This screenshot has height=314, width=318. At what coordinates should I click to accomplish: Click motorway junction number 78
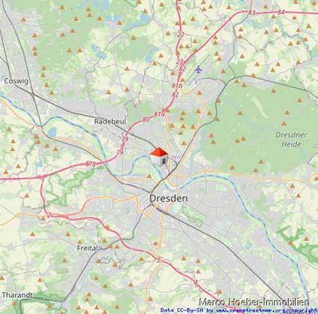pyautogui.click(x=92, y=164)
